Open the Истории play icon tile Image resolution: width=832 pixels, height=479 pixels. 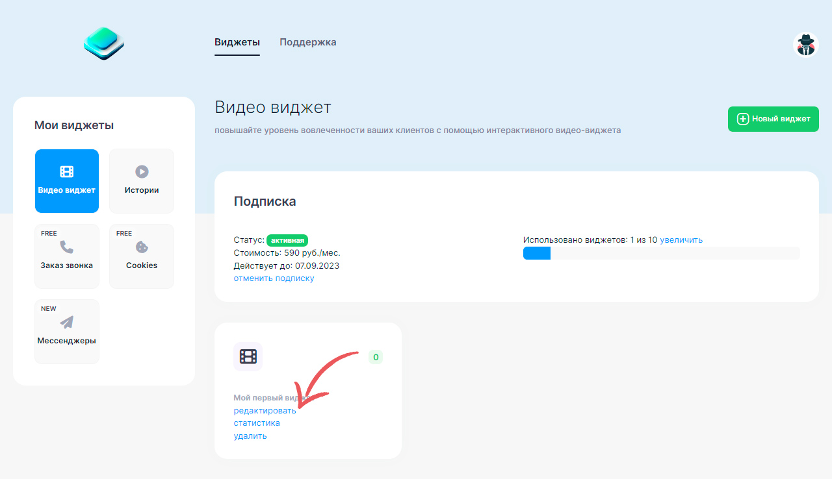pyautogui.click(x=142, y=181)
